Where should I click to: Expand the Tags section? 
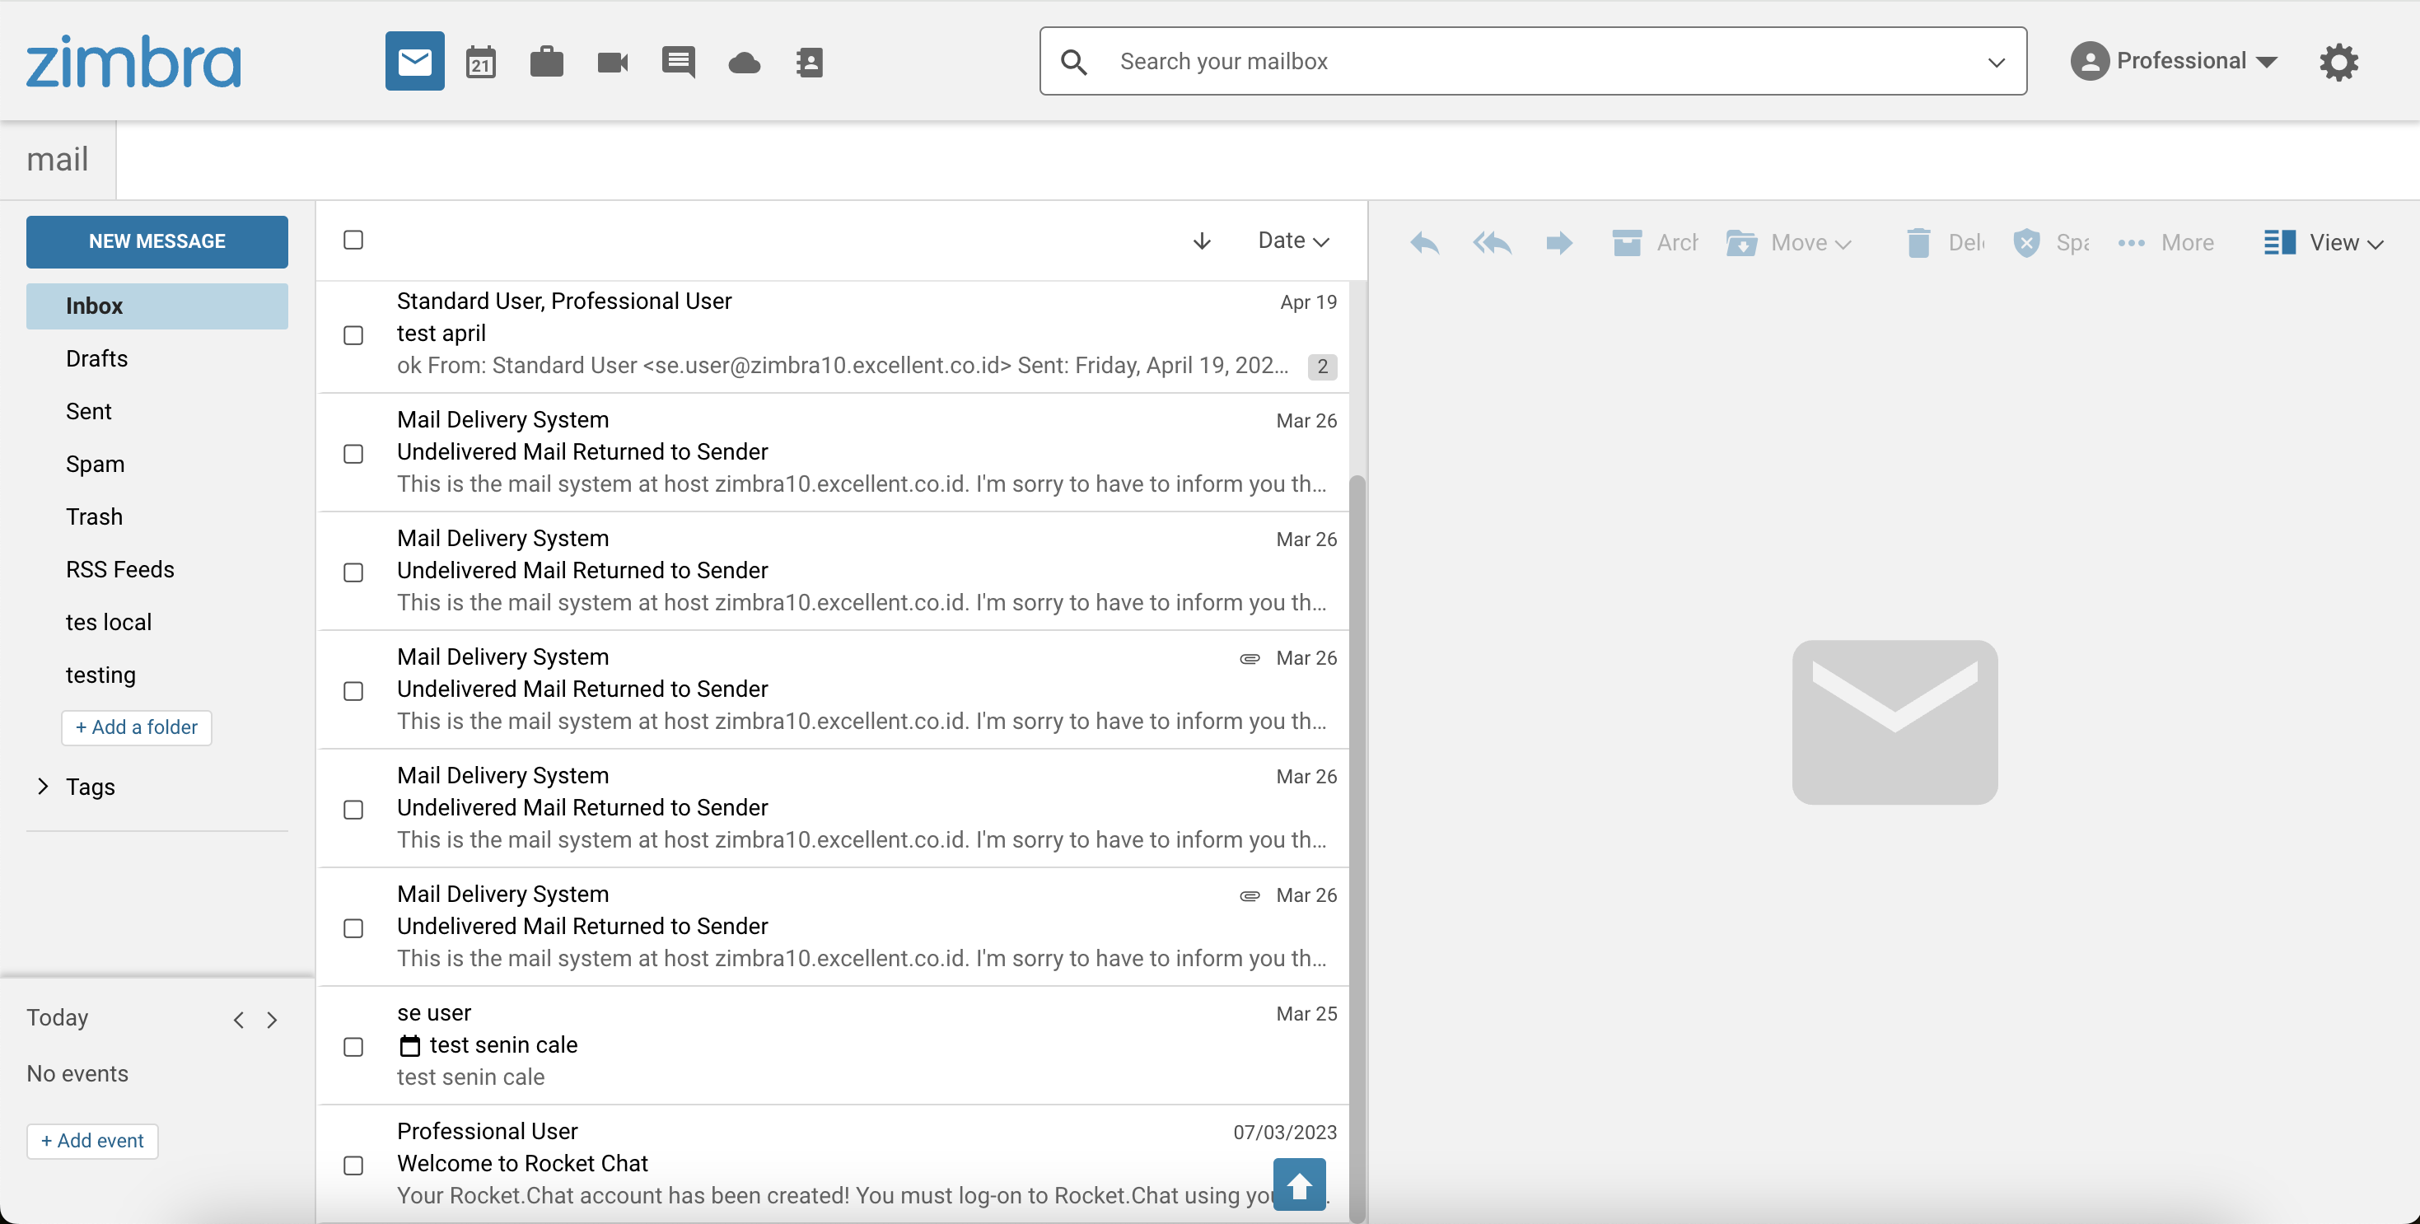coord(43,787)
